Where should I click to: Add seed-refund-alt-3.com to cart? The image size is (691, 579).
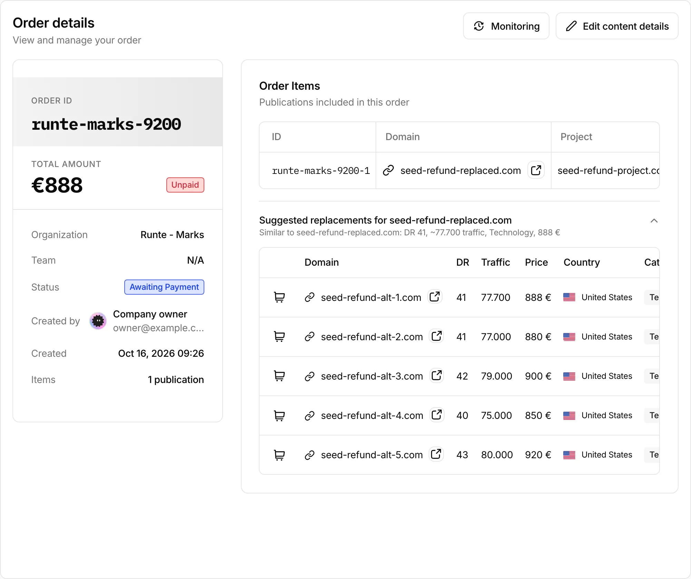point(279,376)
